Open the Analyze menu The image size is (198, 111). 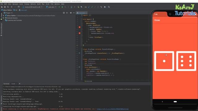27,4
